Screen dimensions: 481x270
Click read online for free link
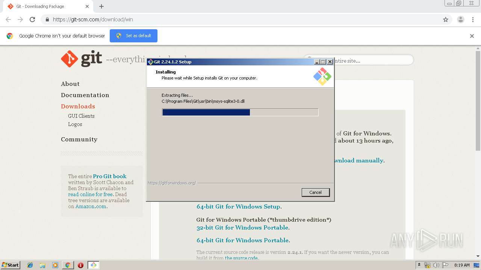90,194
